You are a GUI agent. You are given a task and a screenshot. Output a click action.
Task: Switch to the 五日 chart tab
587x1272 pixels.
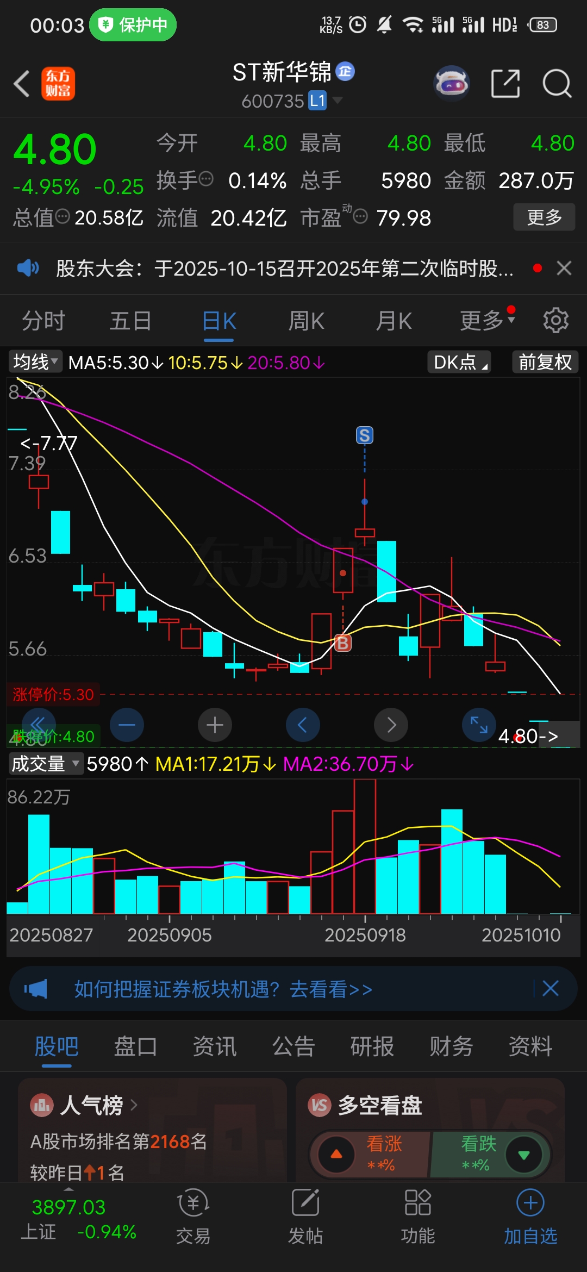click(x=130, y=321)
